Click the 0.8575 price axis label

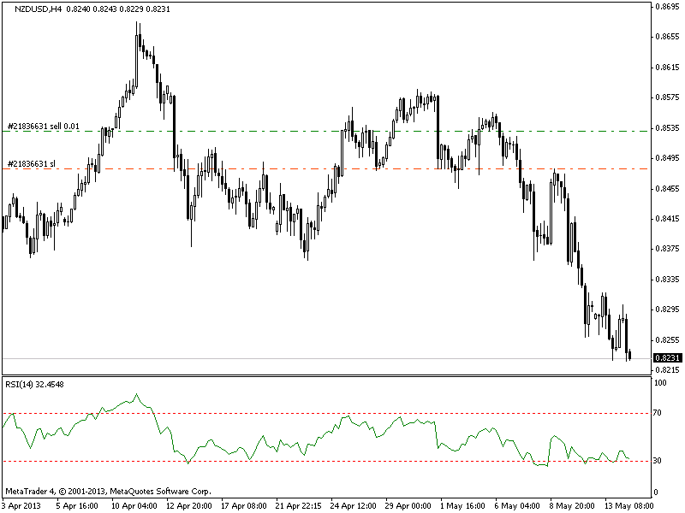[x=668, y=97]
